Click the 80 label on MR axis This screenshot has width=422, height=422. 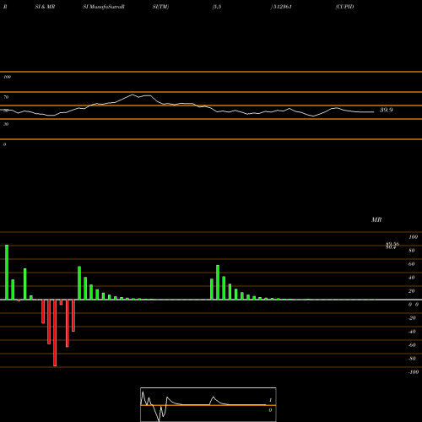(411, 251)
